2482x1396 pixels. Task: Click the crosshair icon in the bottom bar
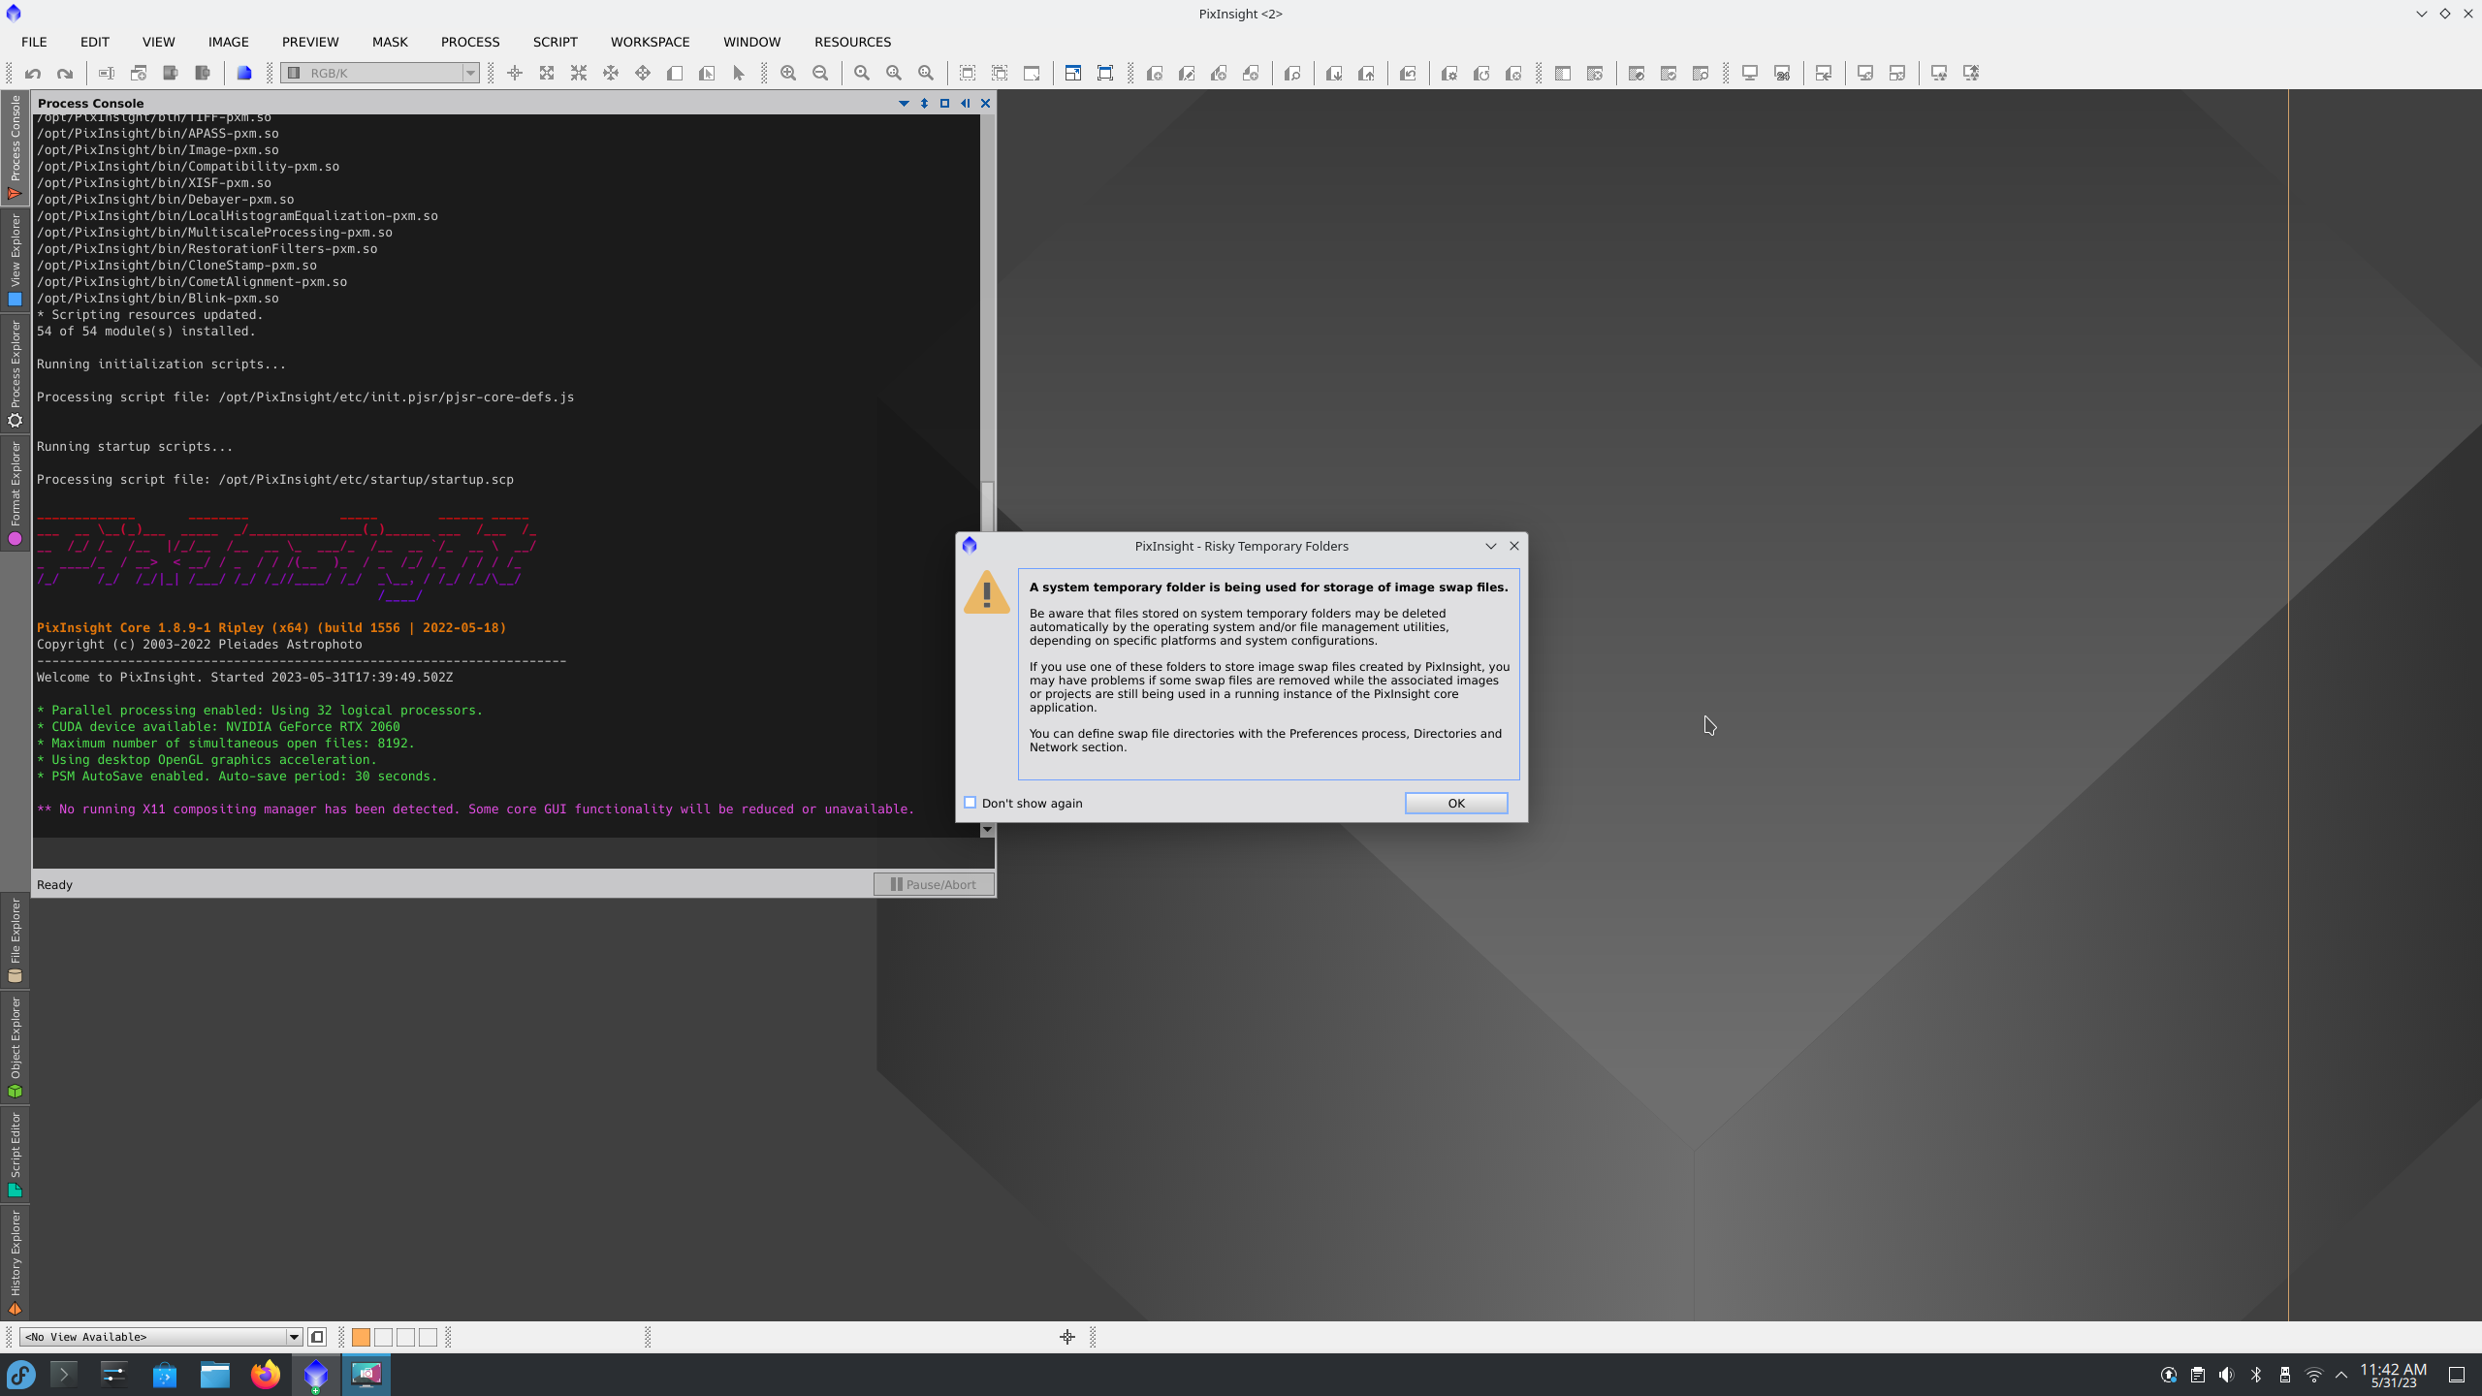1067,1337
